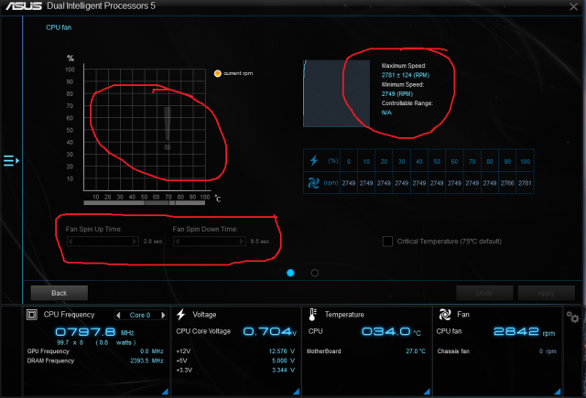Viewport: 586px width, 398px height.
Task: Click the Back button
Action: (x=60, y=293)
